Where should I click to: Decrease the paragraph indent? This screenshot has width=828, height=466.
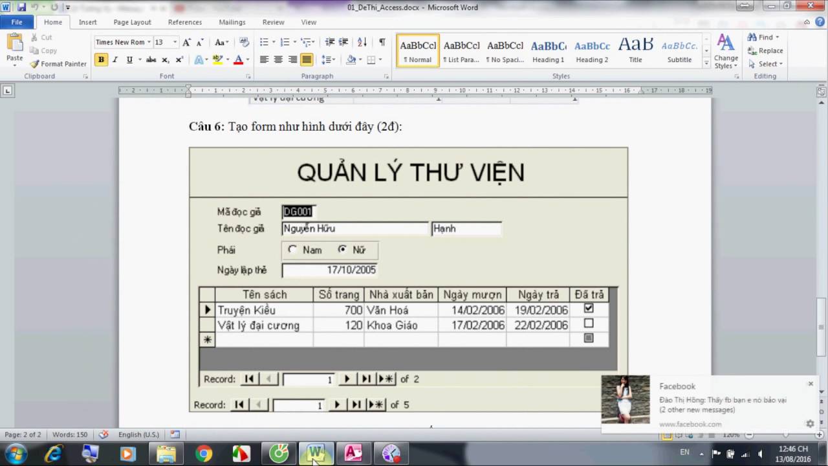click(x=330, y=42)
